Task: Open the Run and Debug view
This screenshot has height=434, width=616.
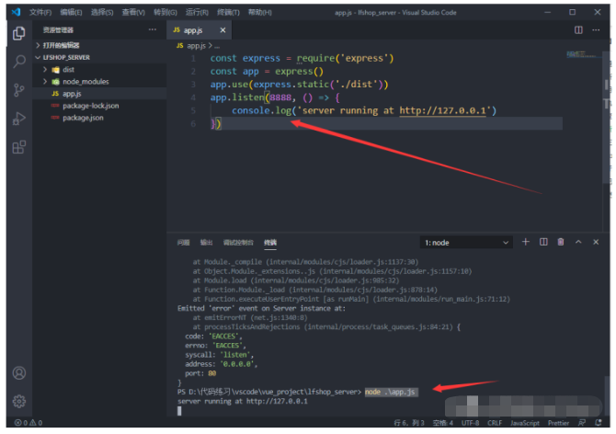Action: (19, 119)
